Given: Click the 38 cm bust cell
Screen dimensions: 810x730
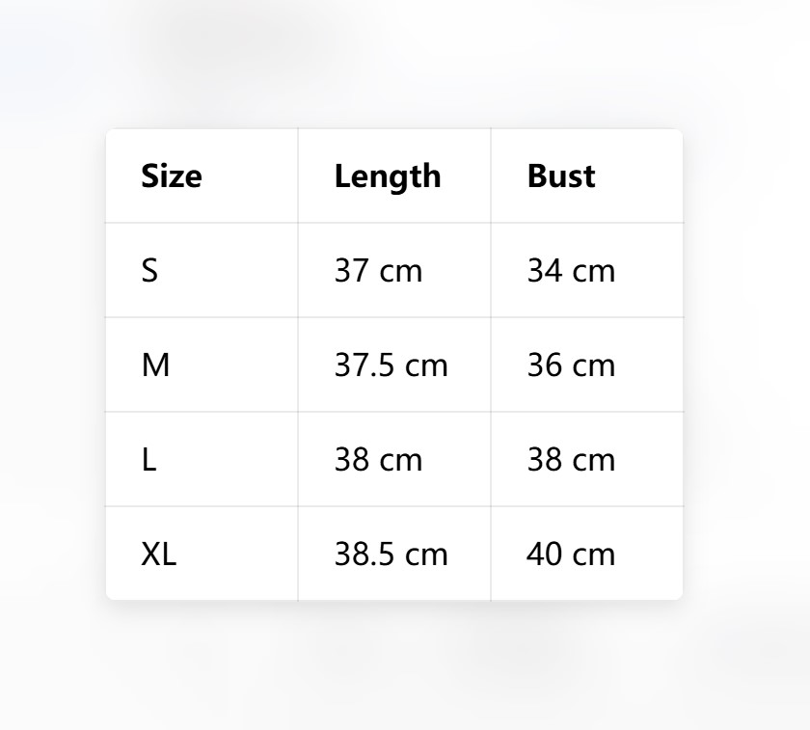Looking at the screenshot, I should click(x=587, y=459).
